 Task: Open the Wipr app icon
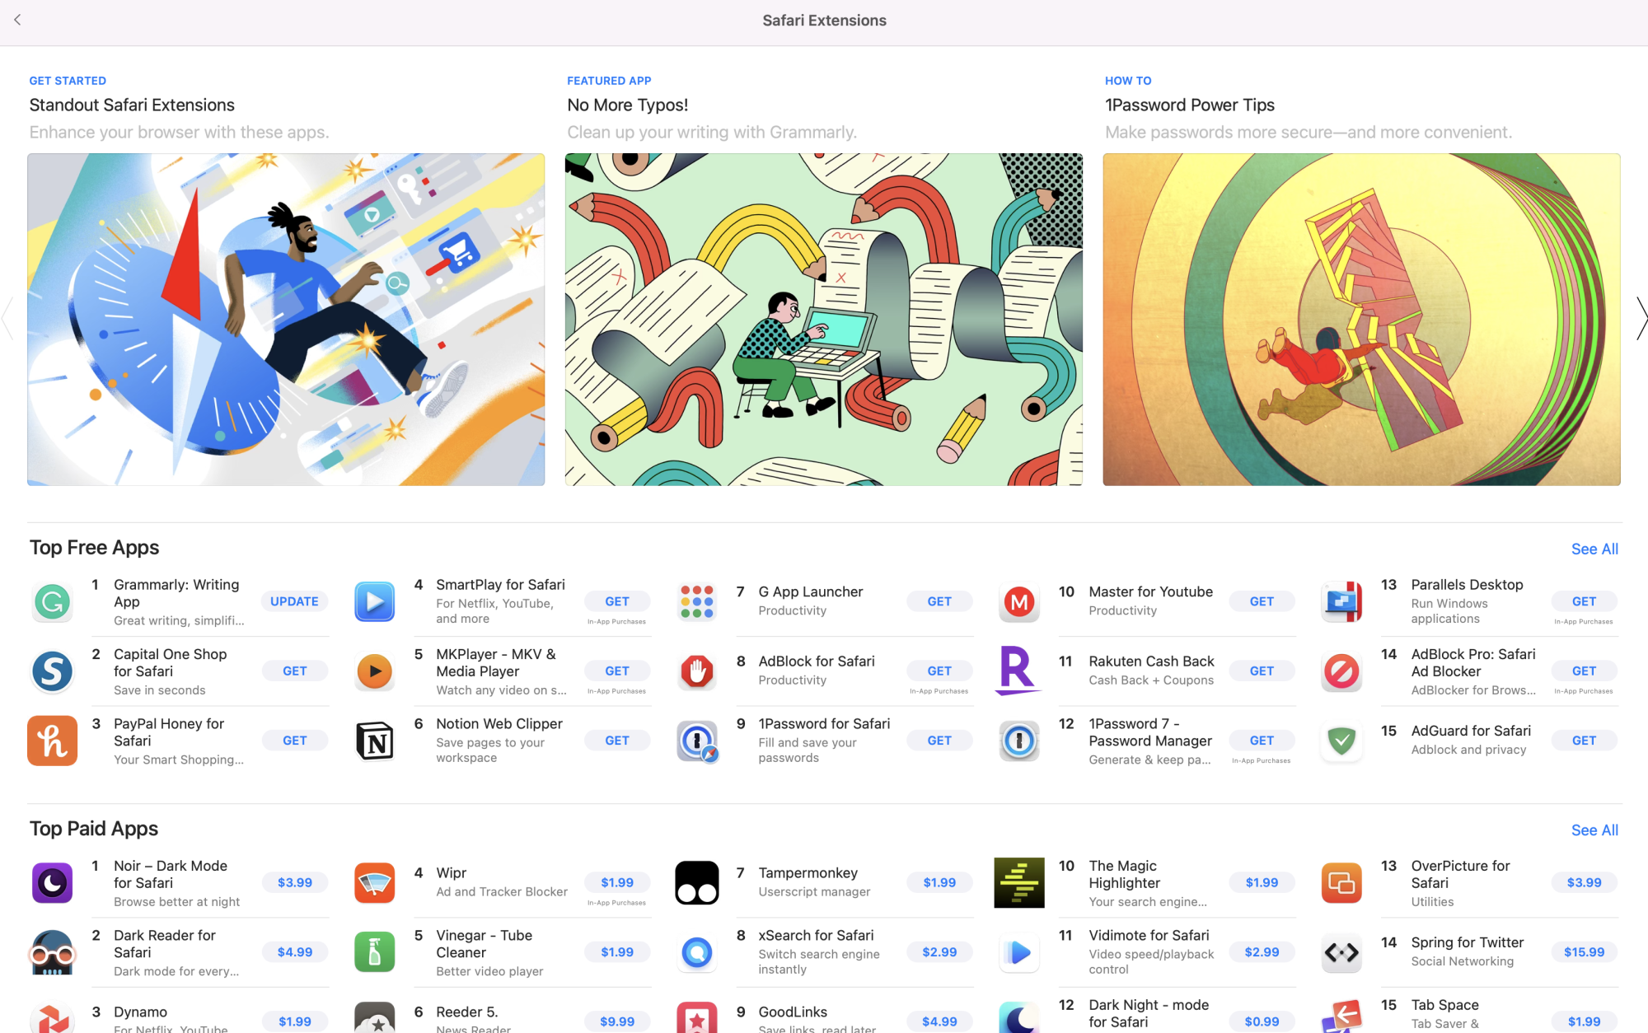[375, 882]
